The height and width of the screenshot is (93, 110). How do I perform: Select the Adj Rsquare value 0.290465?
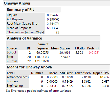pos(53,20)
